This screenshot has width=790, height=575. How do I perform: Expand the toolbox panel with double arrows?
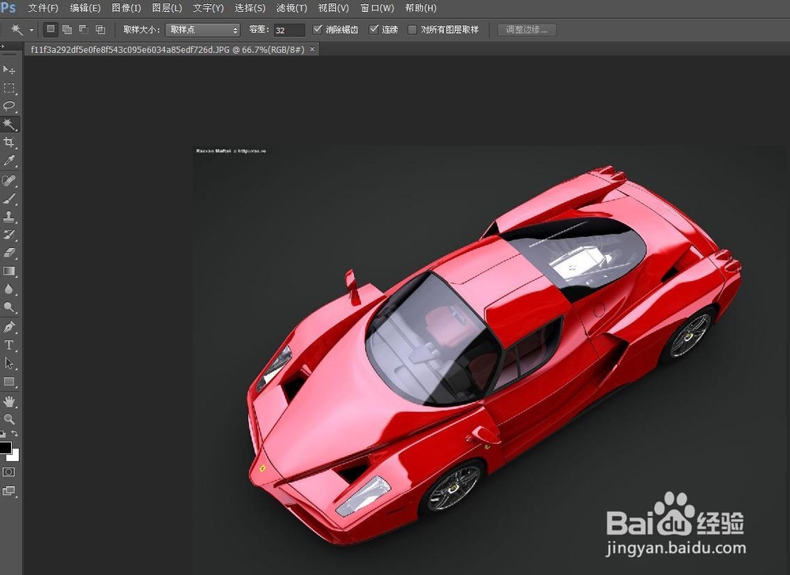tap(2, 47)
